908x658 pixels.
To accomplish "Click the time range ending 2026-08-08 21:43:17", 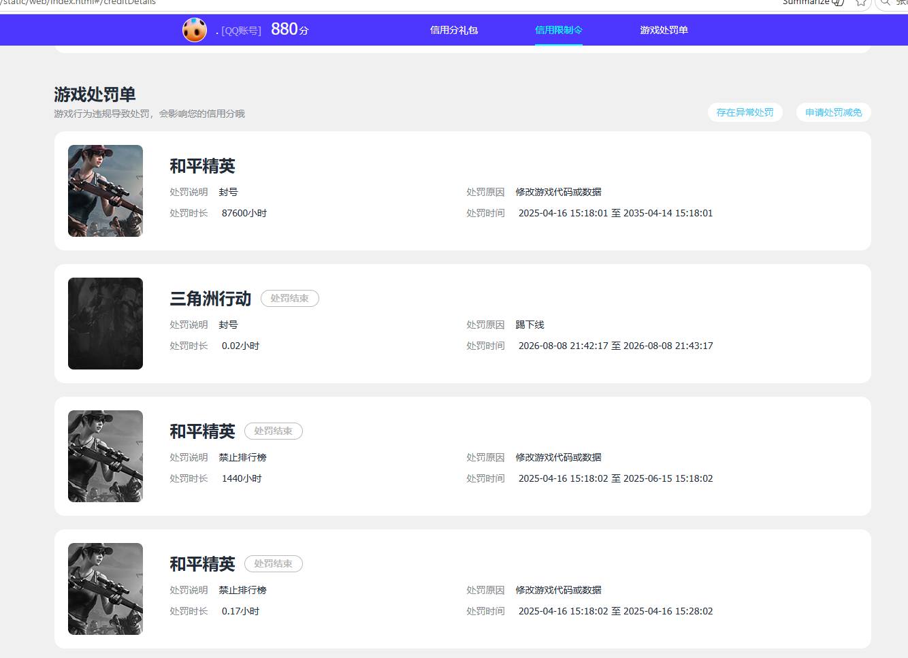I will pyautogui.click(x=615, y=346).
